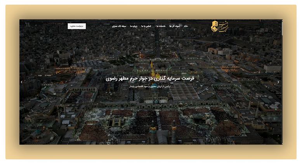Click subtitle ترکیبی از ارزش معنوی و سود اقتصادی
Viewport: 302px width, 164px height.
click(150, 87)
